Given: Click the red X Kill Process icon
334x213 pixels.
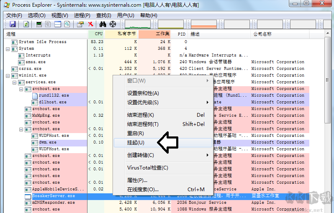Looking at the screenshot, I should point(90,24).
